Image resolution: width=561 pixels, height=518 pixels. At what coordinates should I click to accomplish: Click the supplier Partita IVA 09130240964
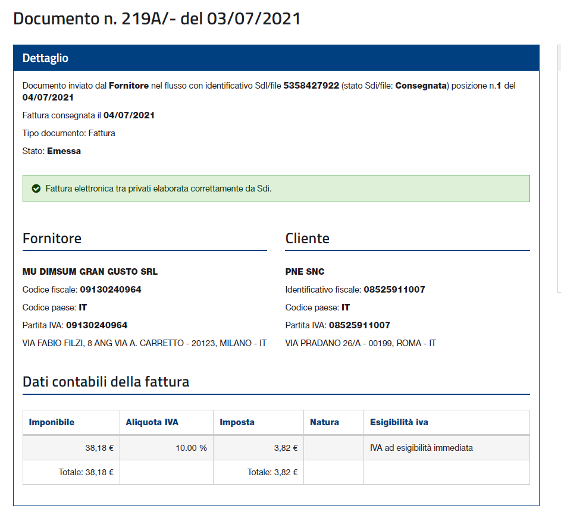click(96, 325)
